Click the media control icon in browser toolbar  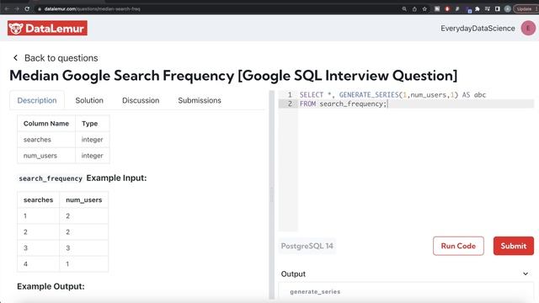click(488, 9)
